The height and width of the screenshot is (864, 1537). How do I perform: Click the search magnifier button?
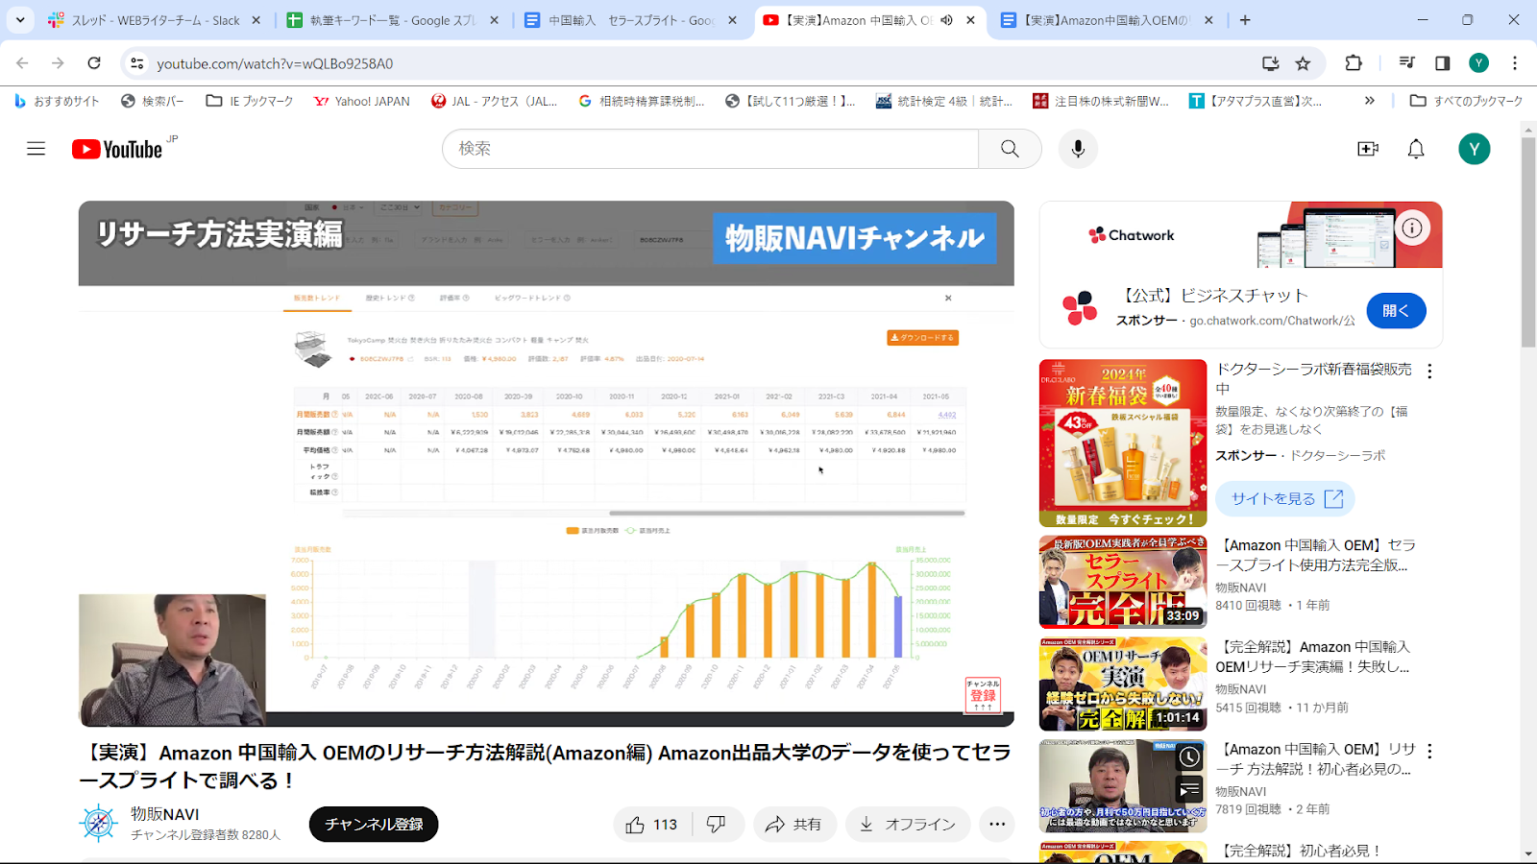(1010, 149)
